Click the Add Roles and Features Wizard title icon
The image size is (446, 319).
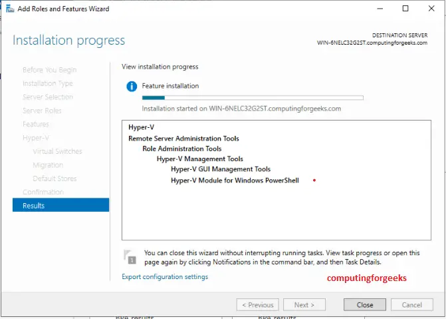[x=10, y=9]
